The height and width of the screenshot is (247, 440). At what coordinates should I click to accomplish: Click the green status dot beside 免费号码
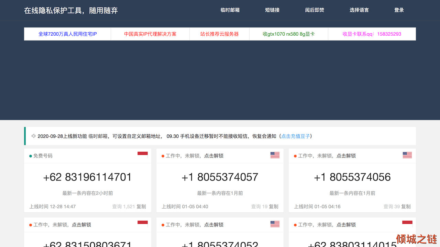(31, 156)
